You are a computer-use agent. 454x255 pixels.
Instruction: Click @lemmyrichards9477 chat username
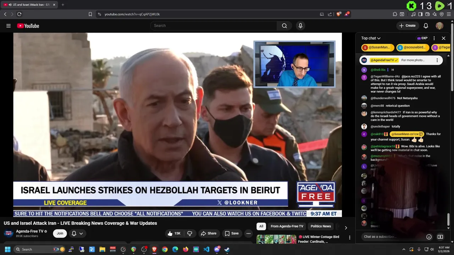tap(386, 112)
